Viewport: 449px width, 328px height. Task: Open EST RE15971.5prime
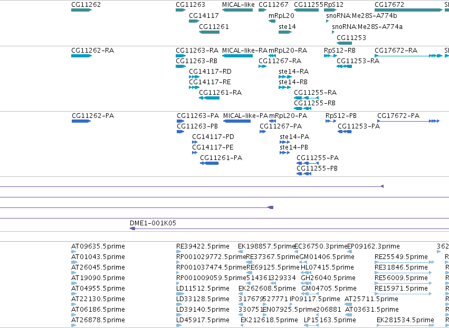pos(403,294)
